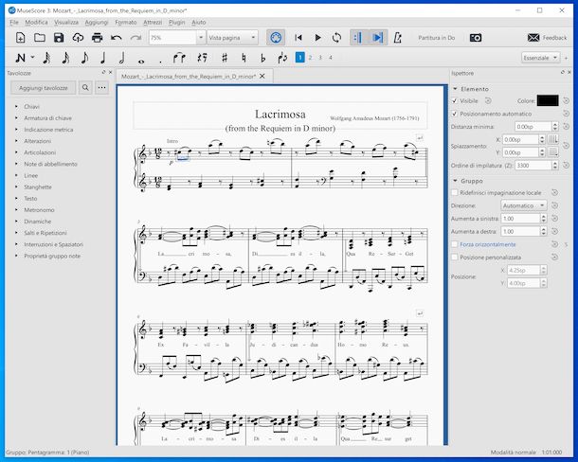Collapse the Elemento section
The height and width of the screenshot is (462, 578).
coord(455,89)
